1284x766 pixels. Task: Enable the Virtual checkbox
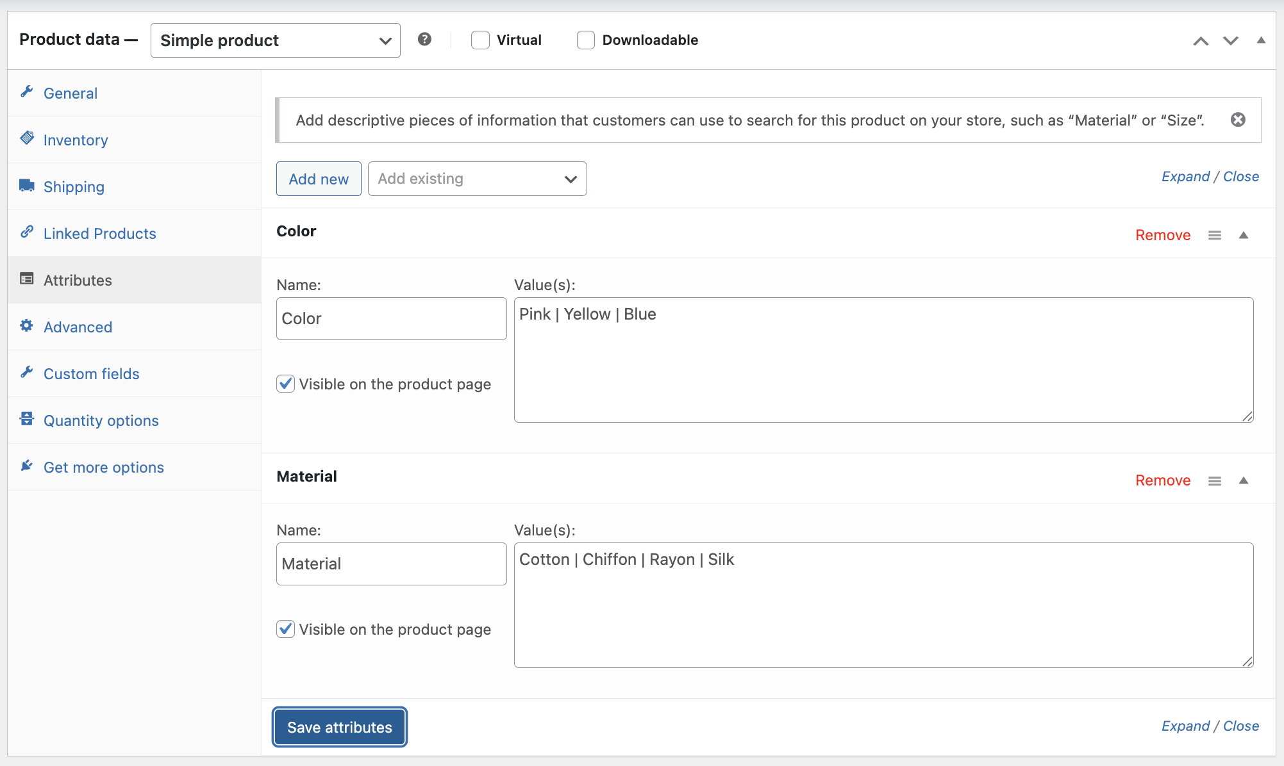(480, 40)
